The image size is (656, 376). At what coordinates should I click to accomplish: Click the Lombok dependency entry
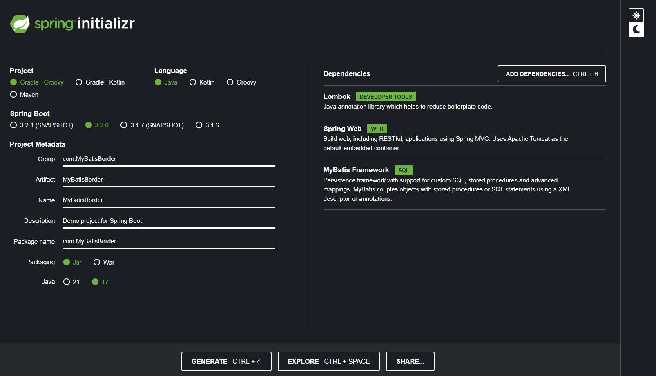pos(464,101)
